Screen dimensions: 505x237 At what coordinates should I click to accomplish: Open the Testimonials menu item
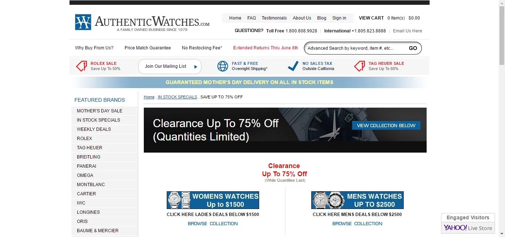[274, 18]
